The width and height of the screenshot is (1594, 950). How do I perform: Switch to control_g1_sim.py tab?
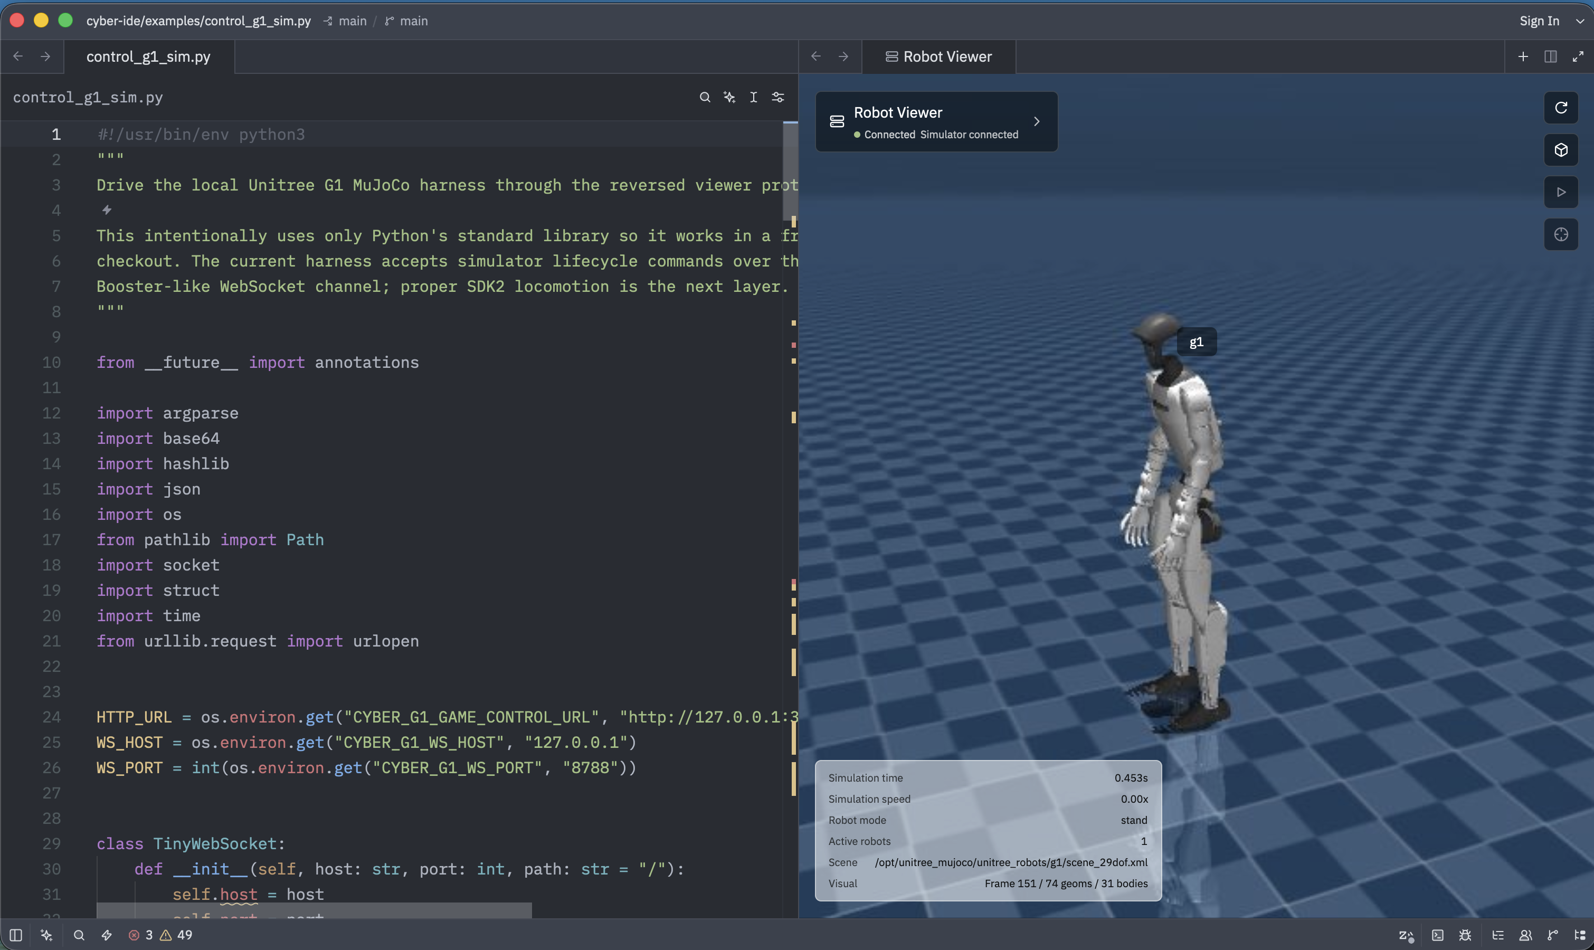pos(148,56)
